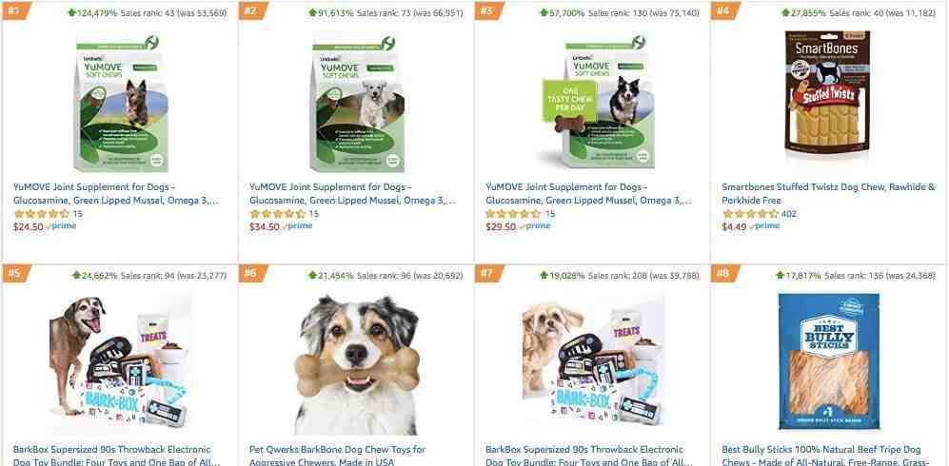Click the $34.50 price
This screenshot has width=949, height=466.
point(265,226)
